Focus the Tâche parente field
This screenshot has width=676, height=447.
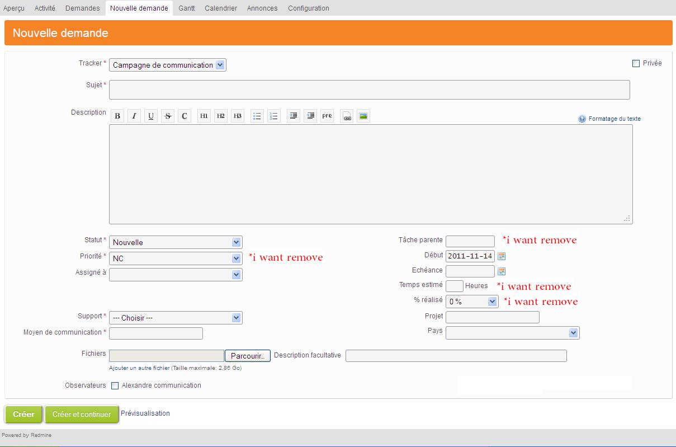point(470,241)
